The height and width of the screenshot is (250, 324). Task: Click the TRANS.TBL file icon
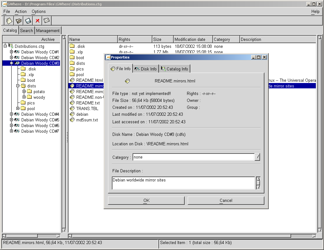point(72,108)
